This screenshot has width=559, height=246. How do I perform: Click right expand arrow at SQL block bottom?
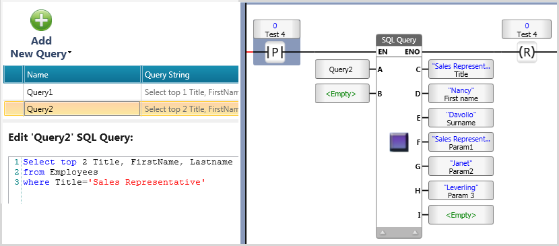click(x=415, y=233)
